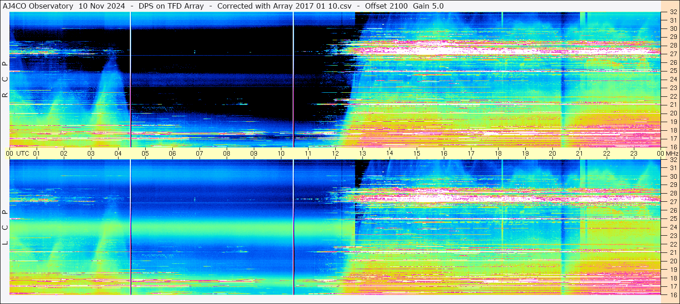
Task: Select the 17 hour label on time axis
Action: [x=471, y=153]
